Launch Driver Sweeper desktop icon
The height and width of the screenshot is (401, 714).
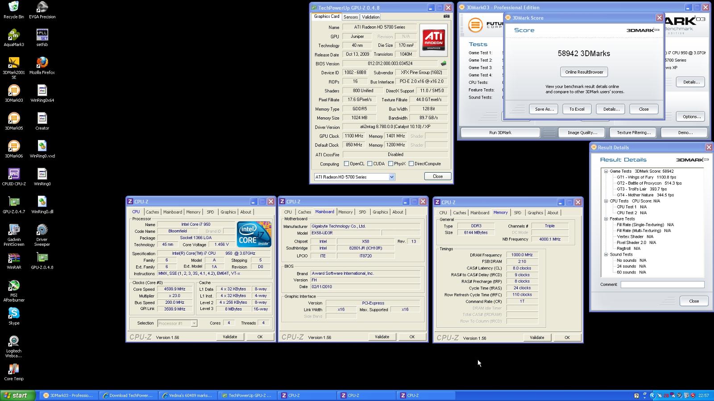pos(42,235)
